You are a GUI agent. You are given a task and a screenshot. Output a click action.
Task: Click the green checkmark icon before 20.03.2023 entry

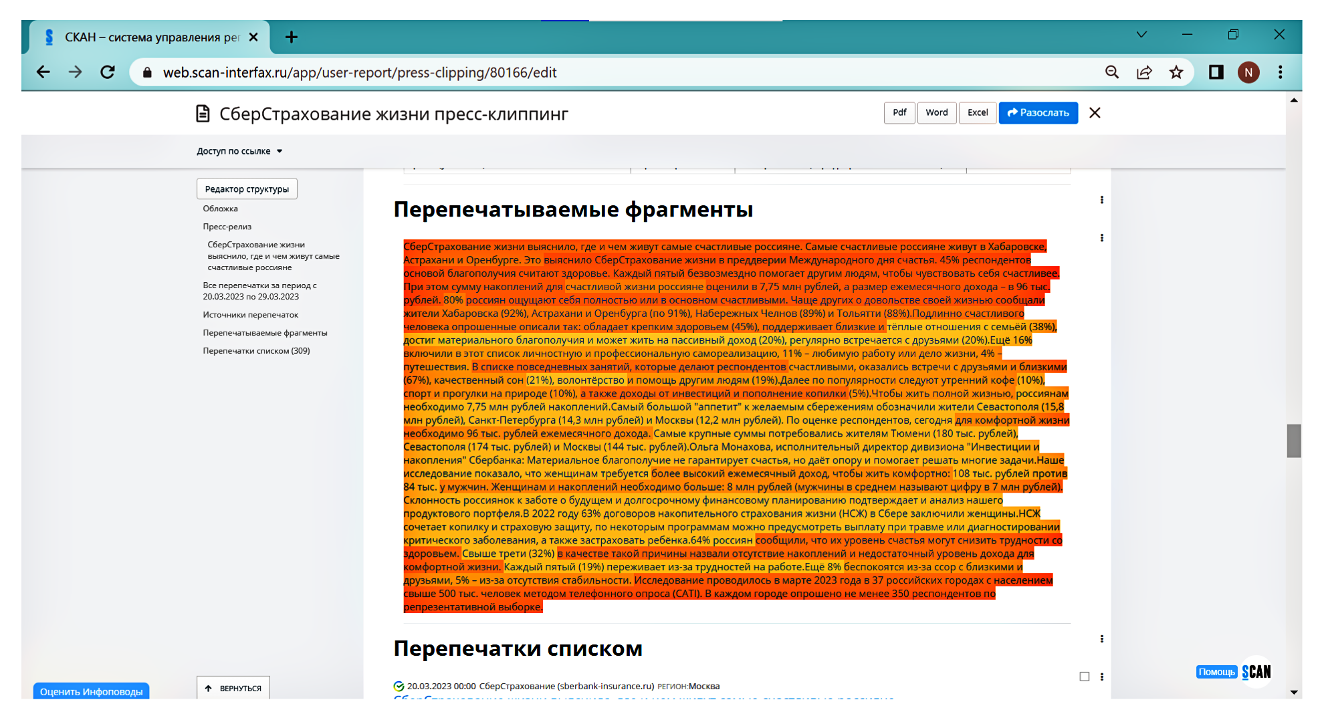click(x=399, y=686)
